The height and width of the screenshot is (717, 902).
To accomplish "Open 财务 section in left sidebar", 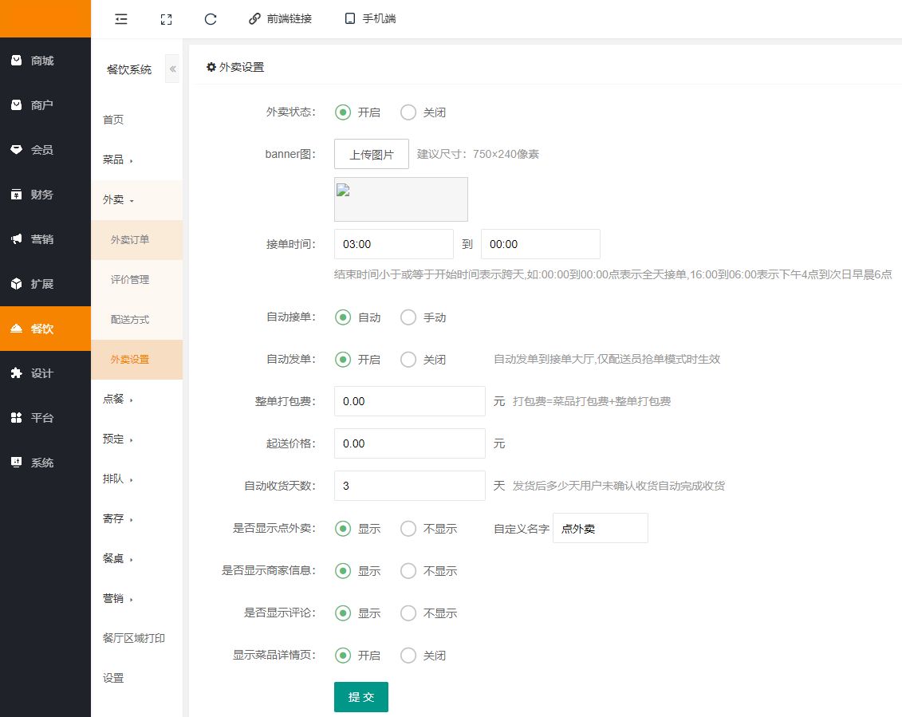I will coord(42,195).
